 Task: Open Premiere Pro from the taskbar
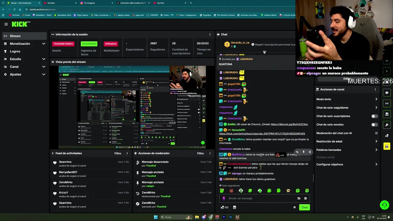[x=224, y=217]
